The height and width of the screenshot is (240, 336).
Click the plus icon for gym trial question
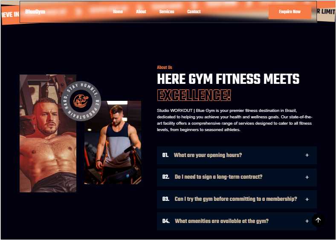pos(307,199)
